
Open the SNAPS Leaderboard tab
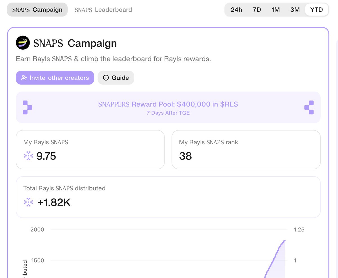point(103,10)
